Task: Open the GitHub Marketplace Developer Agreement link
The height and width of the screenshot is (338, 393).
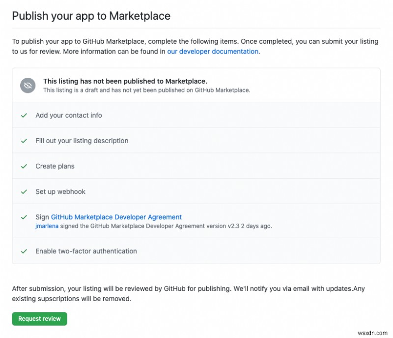Action: (115, 217)
